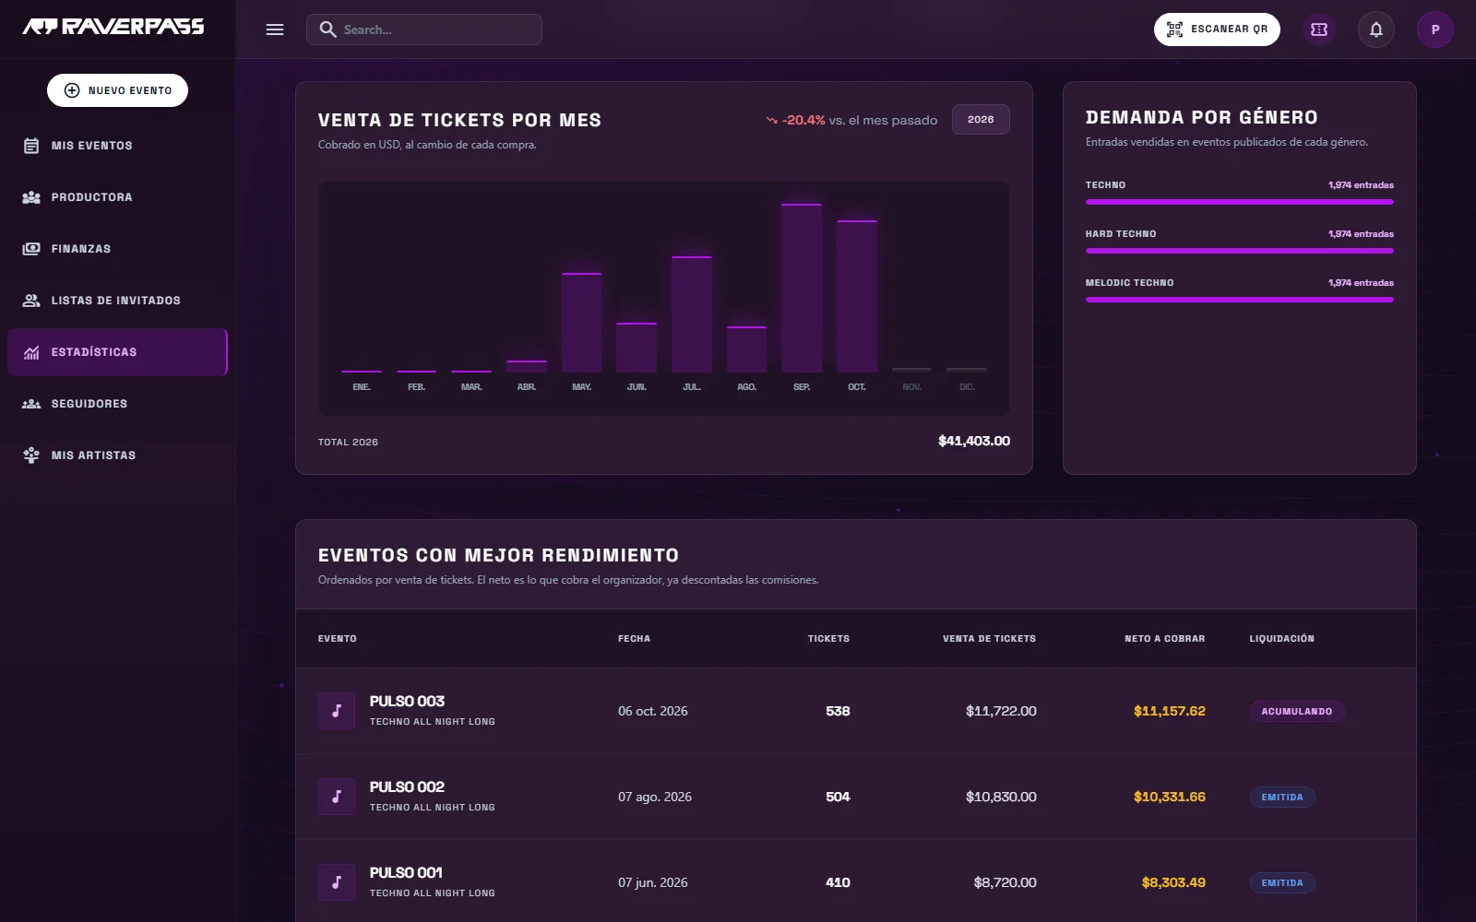
Task: Click the $41,403.00 total value
Action: tap(974, 441)
